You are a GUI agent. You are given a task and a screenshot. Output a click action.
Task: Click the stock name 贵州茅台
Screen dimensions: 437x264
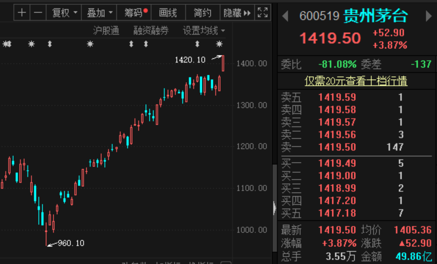(375, 16)
